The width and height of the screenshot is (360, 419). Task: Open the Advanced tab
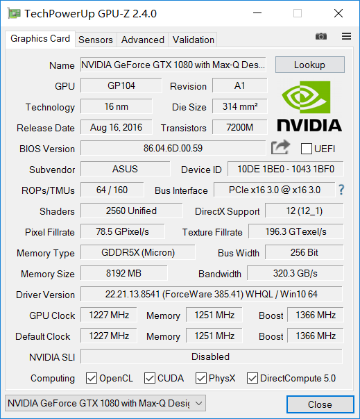coord(143,40)
